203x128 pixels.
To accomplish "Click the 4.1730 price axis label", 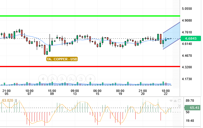I will [x=187, y=79].
